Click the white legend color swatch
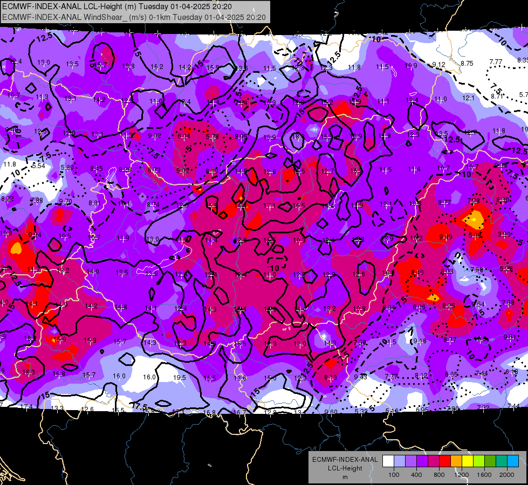 388,461
